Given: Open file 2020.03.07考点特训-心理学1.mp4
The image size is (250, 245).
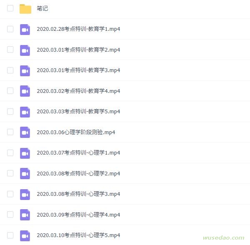Looking at the screenshot, I should (x=78, y=153).
